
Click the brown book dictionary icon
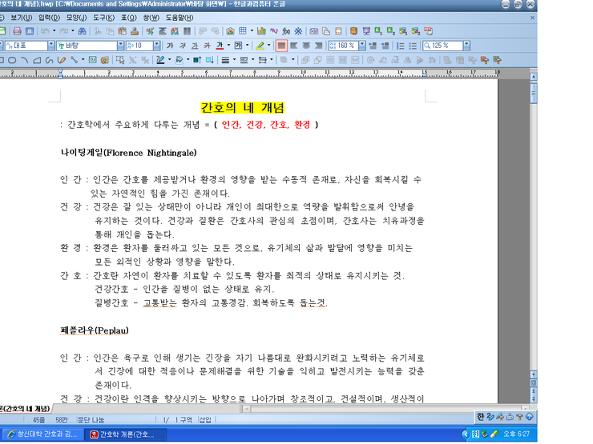coord(353,31)
